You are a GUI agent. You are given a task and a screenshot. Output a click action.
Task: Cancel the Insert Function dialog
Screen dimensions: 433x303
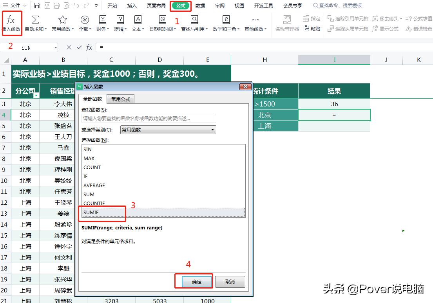(x=230, y=281)
